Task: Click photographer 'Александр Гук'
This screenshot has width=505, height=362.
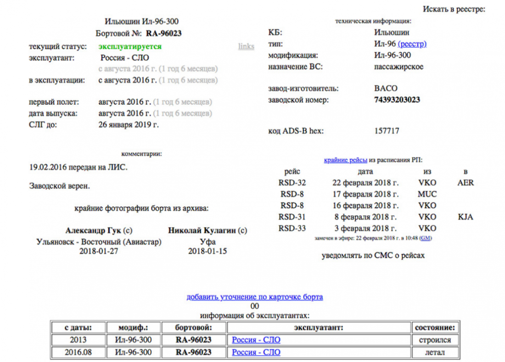Action: [x=93, y=231]
